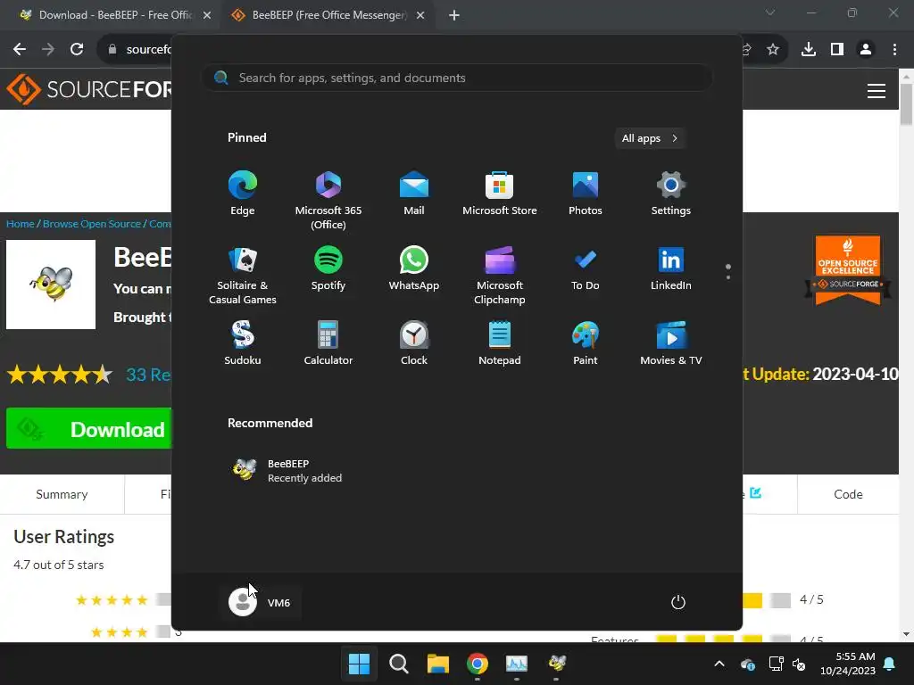Image resolution: width=914 pixels, height=685 pixels.
Task: Click the power button in Start menu
Action: (x=678, y=602)
